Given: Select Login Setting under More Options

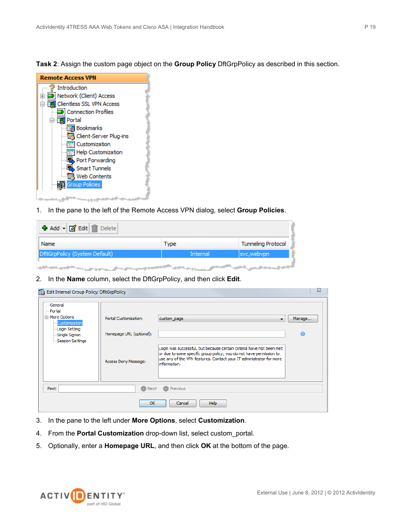Looking at the screenshot, I should (69, 329).
